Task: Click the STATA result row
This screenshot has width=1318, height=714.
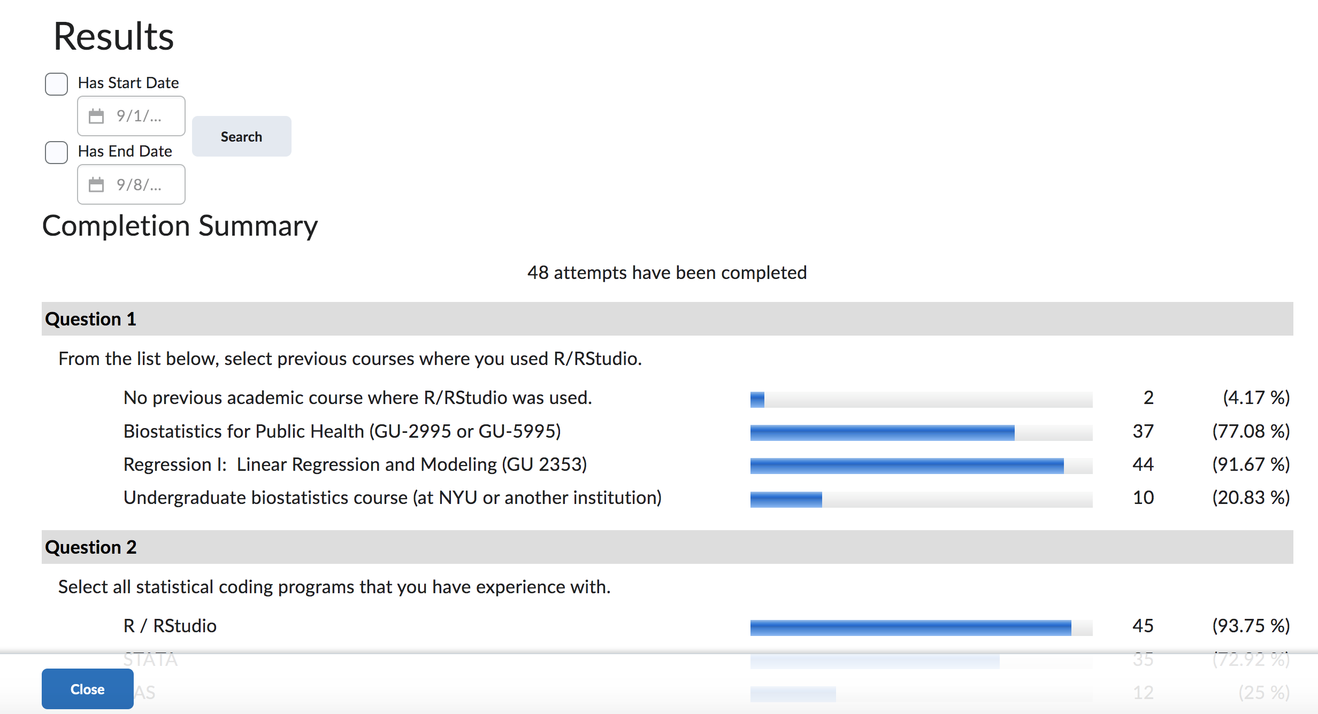Action: click(150, 658)
